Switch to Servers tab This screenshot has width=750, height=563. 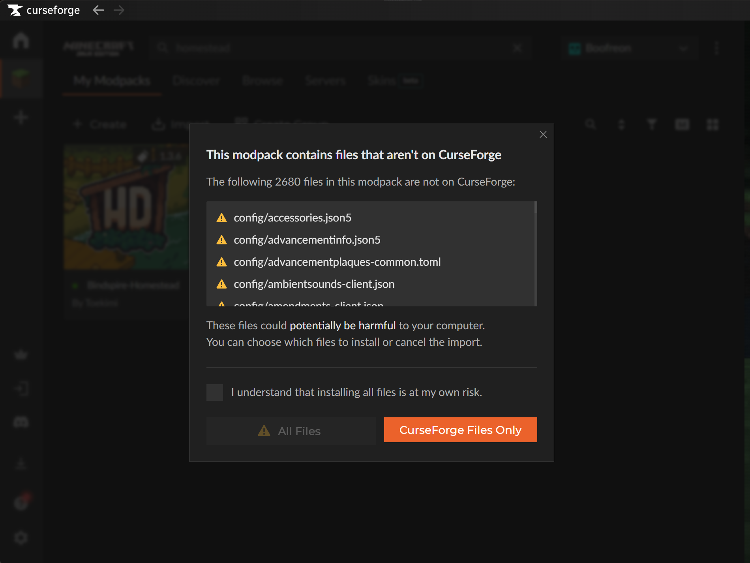pyautogui.click(x=325, y=81)
